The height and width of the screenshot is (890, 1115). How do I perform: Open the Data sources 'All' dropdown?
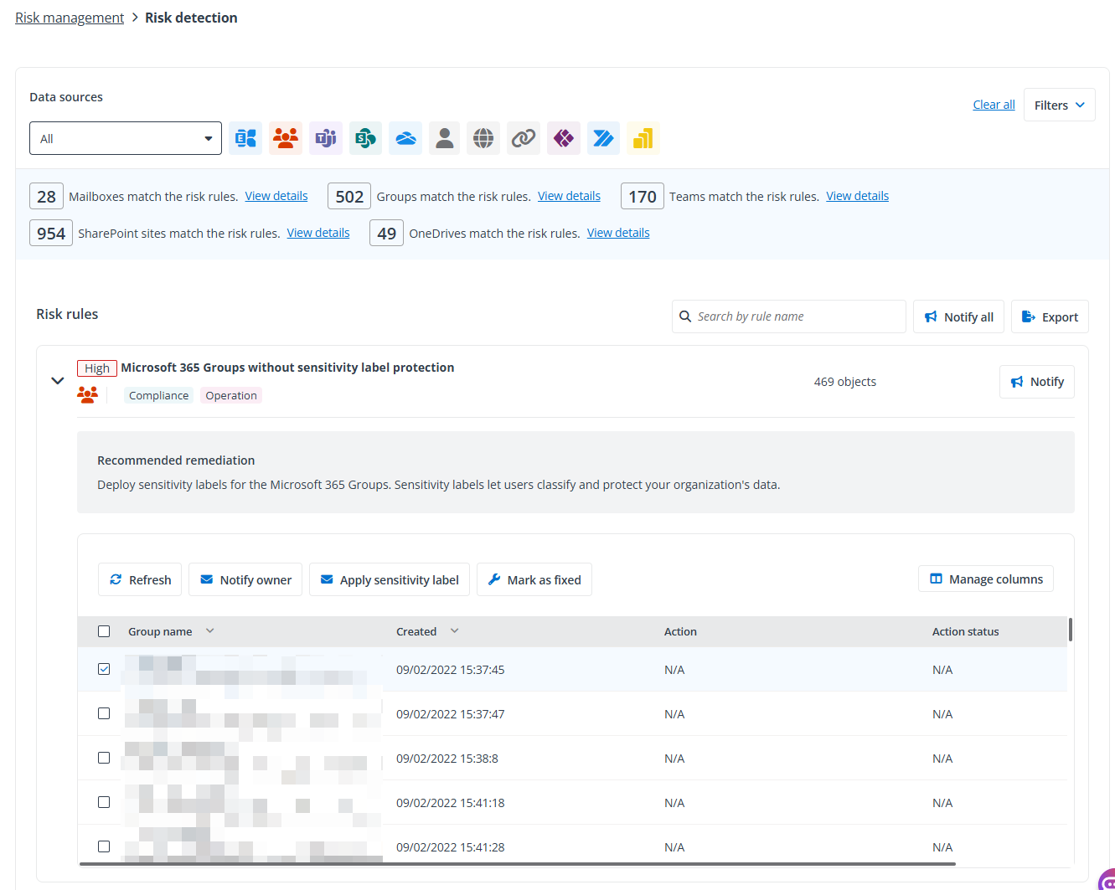point(126,138)
